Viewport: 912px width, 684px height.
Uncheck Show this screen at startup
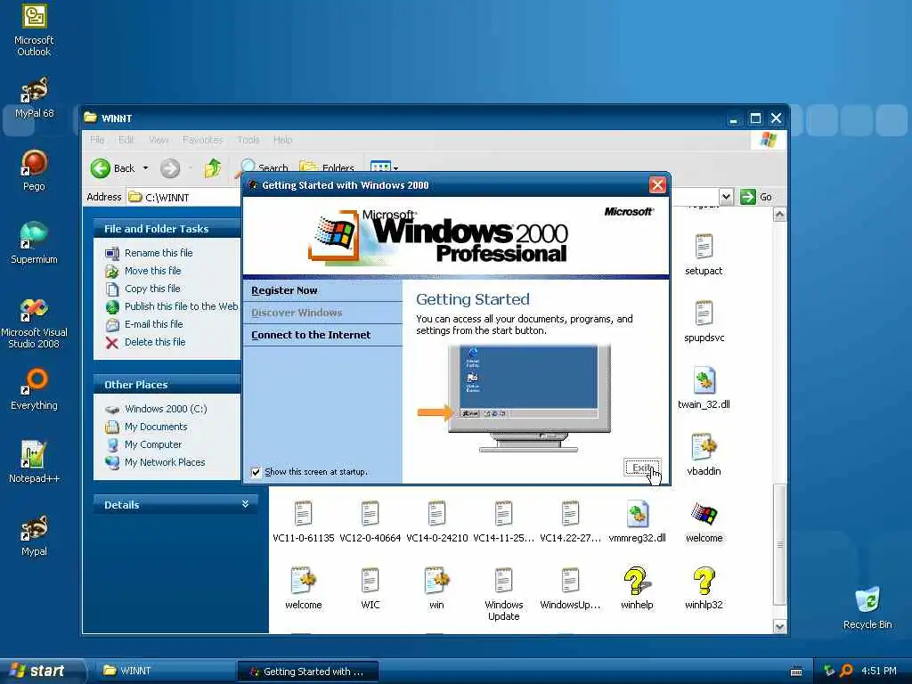pyautogui.click(x=256, y=472)
